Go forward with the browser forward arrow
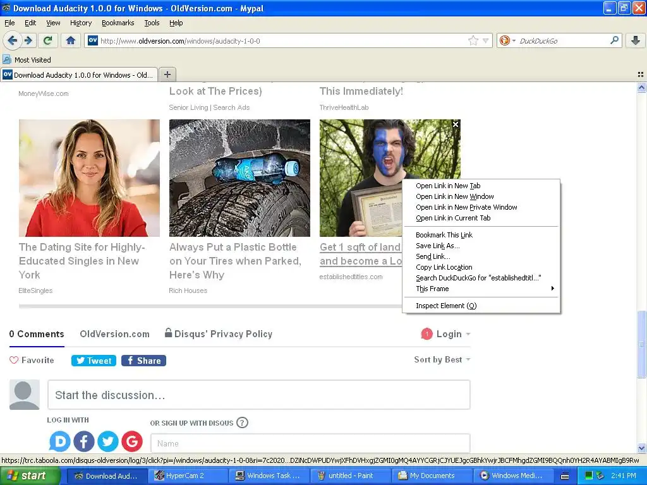 pos(28,40)
